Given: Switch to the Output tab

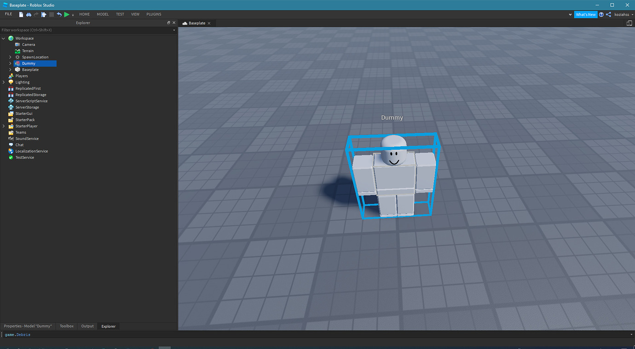Looking at the screenshot, I should click(x=87, y=326).
